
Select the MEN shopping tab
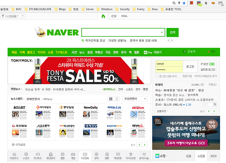(213, 156)
